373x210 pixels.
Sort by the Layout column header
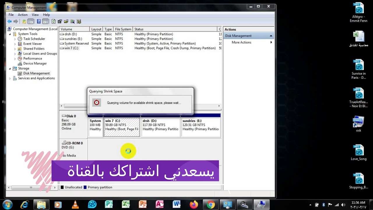(96, 29)
